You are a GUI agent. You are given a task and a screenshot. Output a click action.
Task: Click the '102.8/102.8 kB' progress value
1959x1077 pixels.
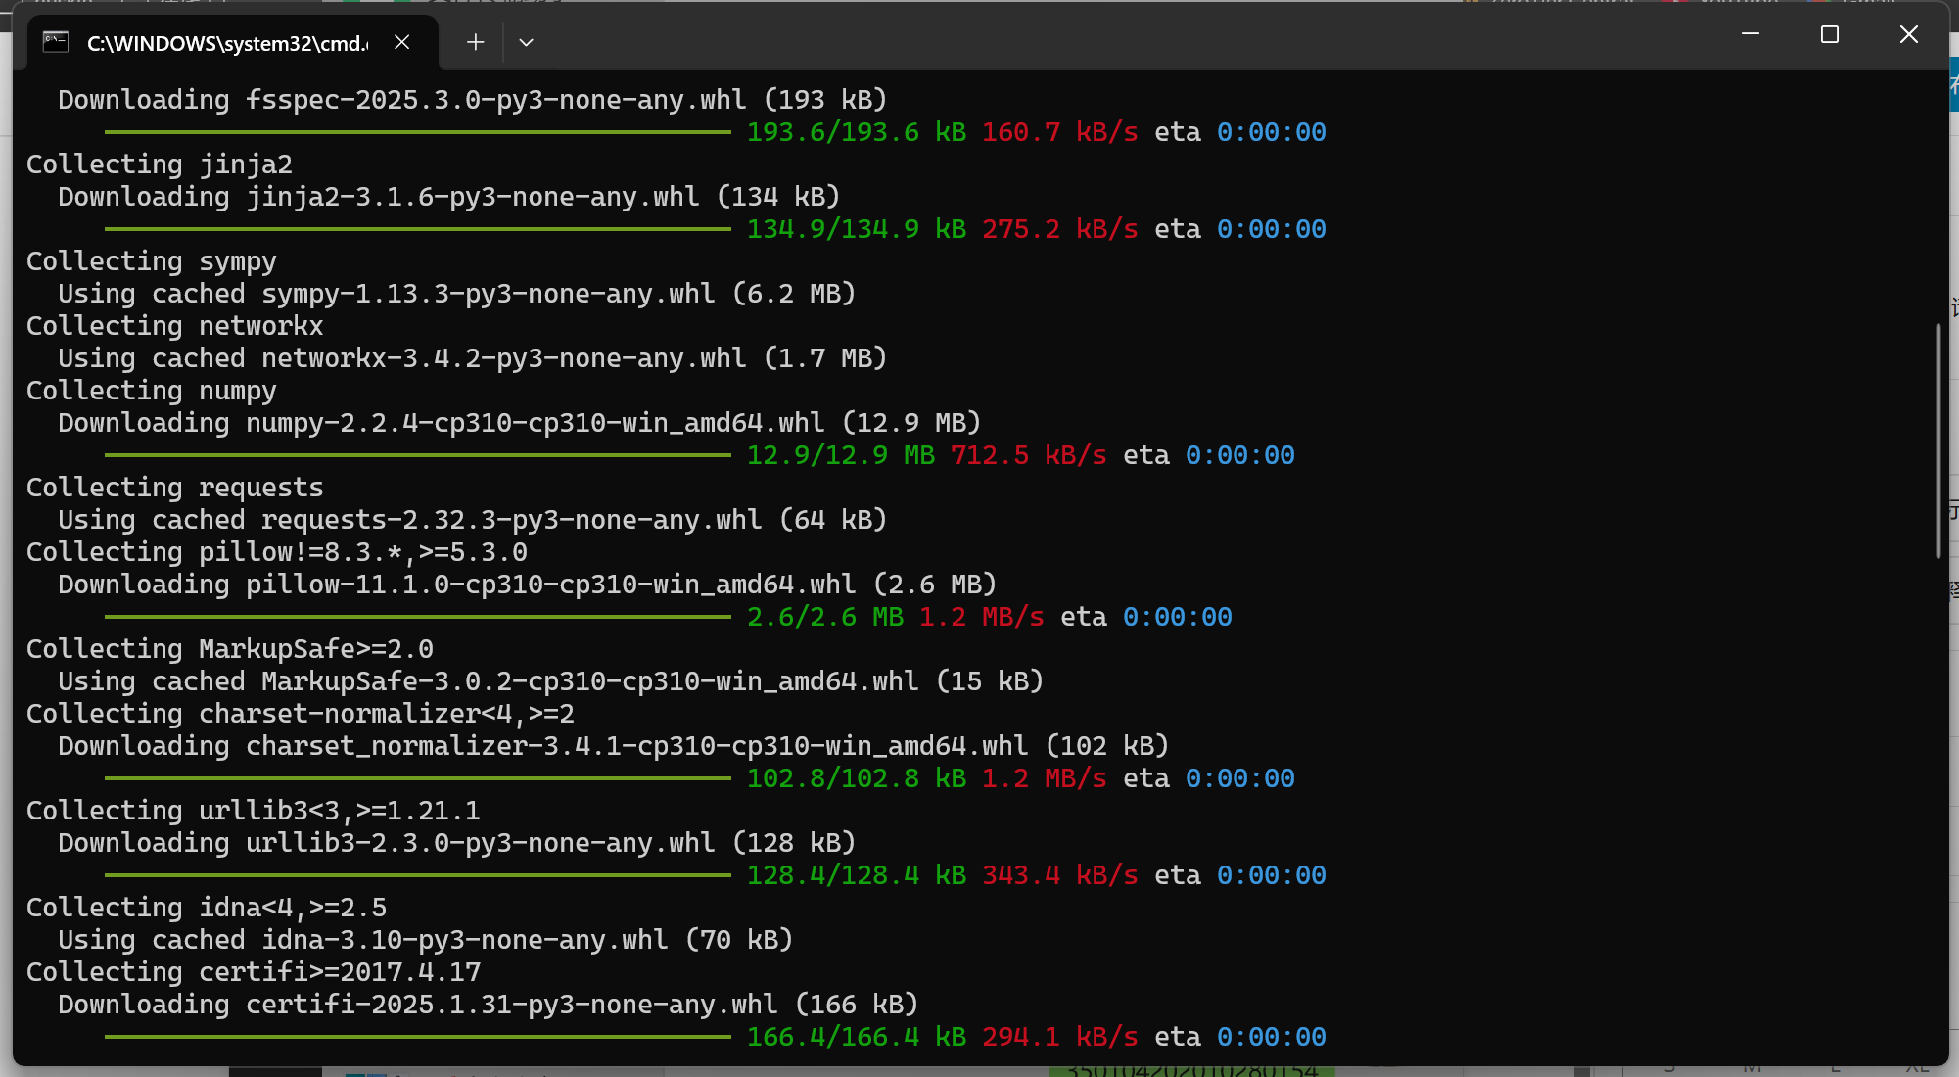pos(857,778)
